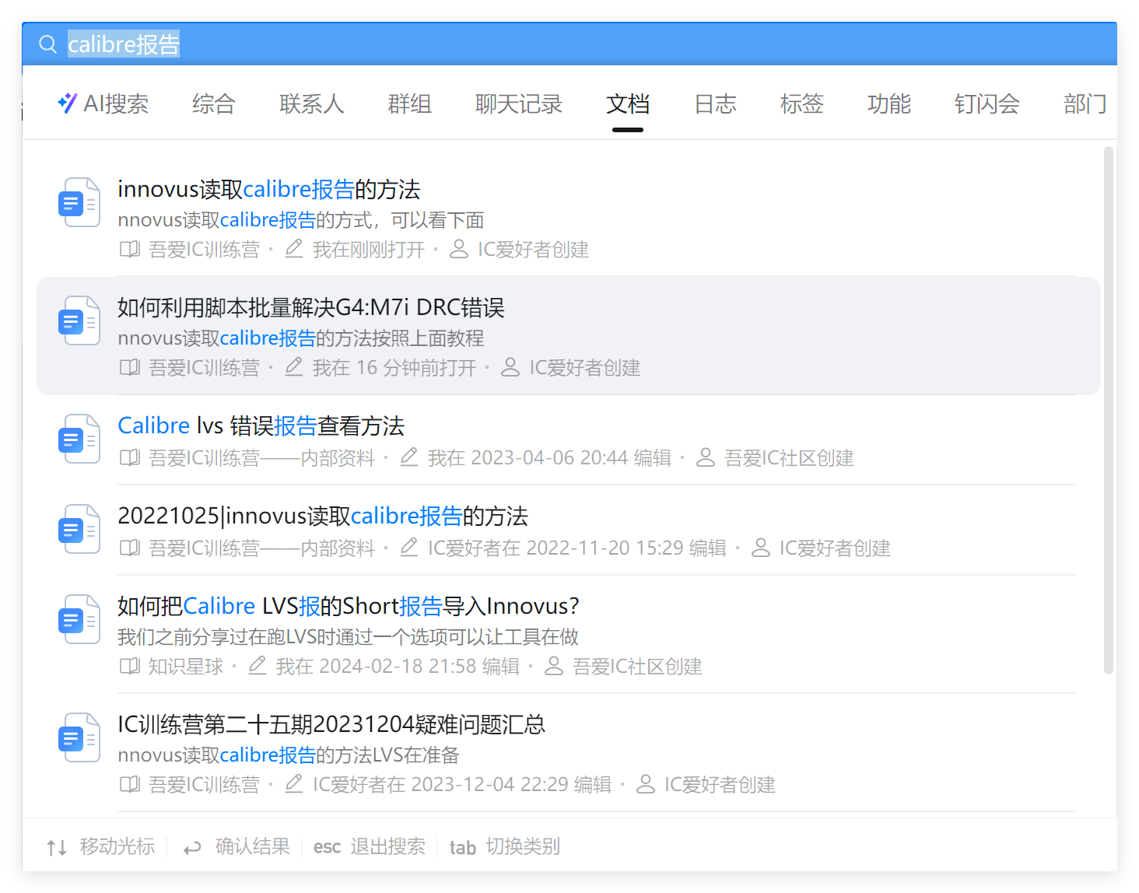The width and height of the screenshot is (1139, 893).
Task: Click pencil icon beside 我在刚刚打开
Action: pos(294,249)
